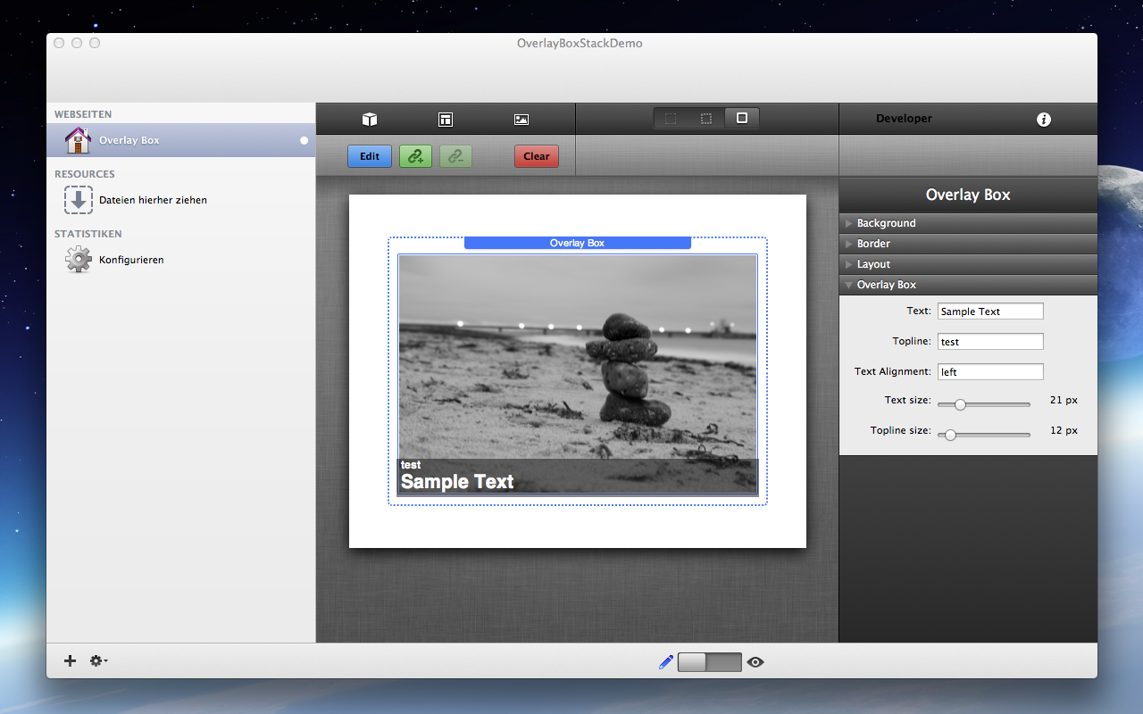Expand the Layout section
Image resolution: width=1143 pixels, height=714 pixels.
(968, 264)
